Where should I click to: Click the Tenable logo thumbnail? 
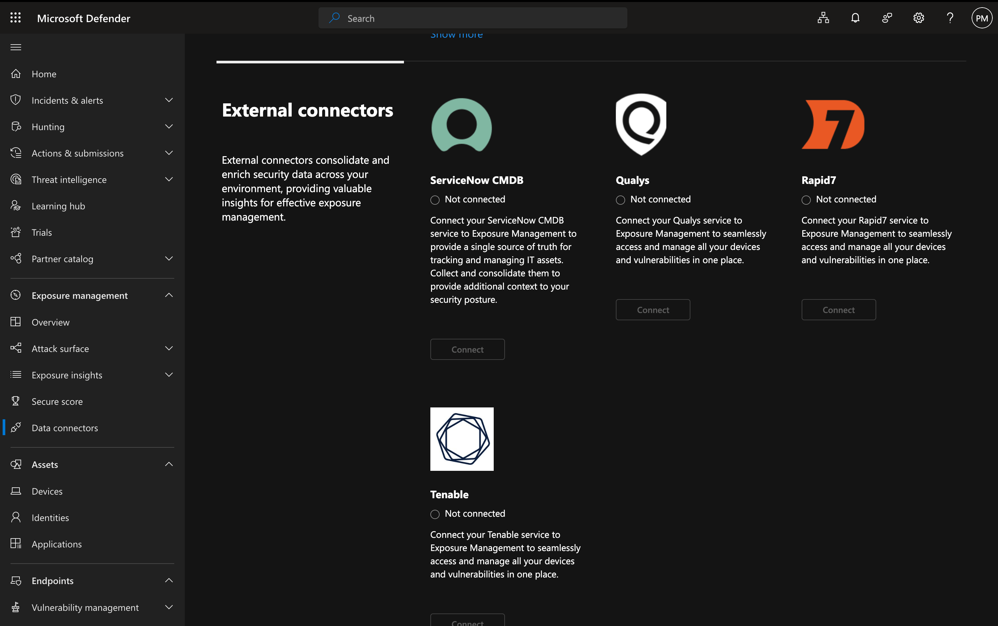point(462,439)
